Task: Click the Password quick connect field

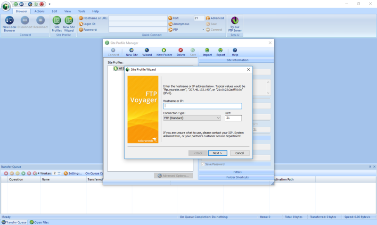Action: point(138,30)
